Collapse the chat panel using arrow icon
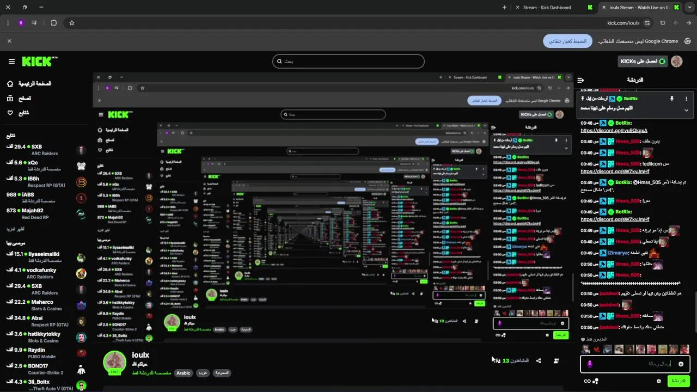Viewport: 697px width, 392px height. click(580, 80)
